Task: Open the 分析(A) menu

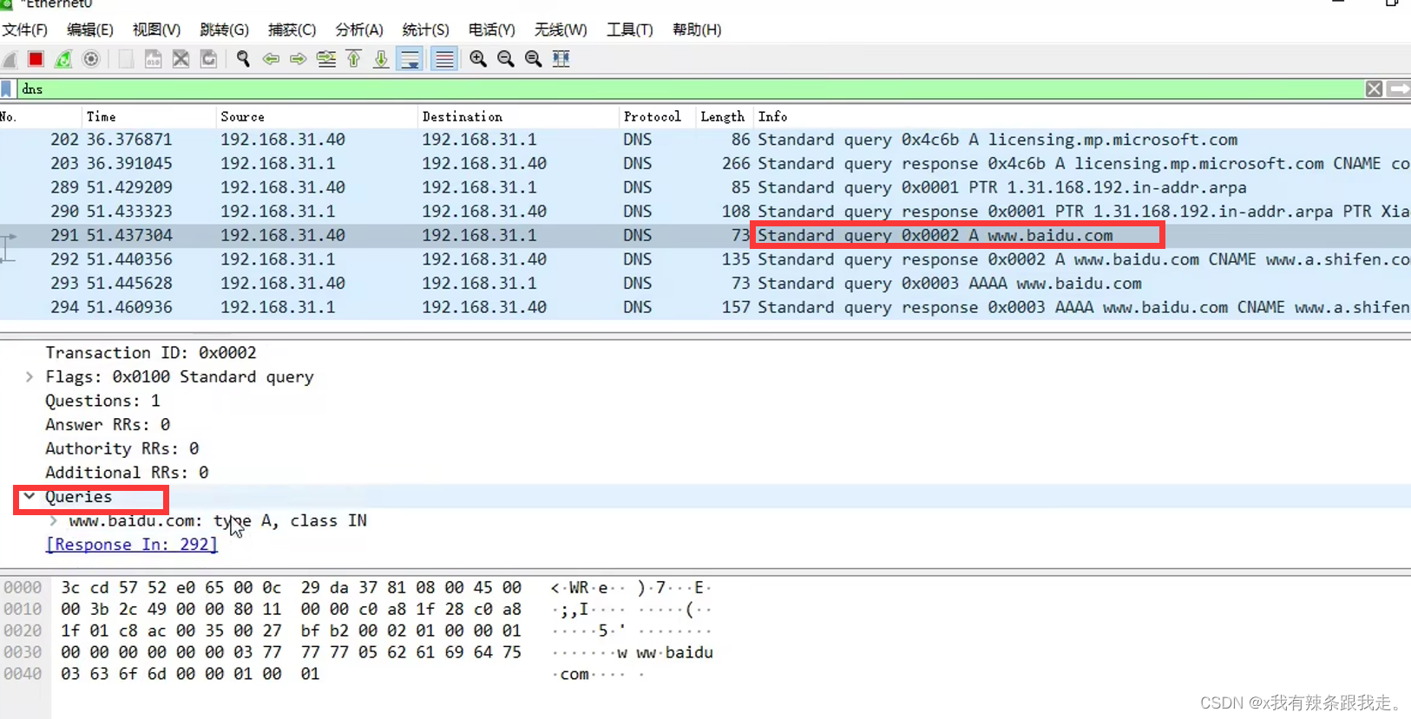Action: (359, 29)
